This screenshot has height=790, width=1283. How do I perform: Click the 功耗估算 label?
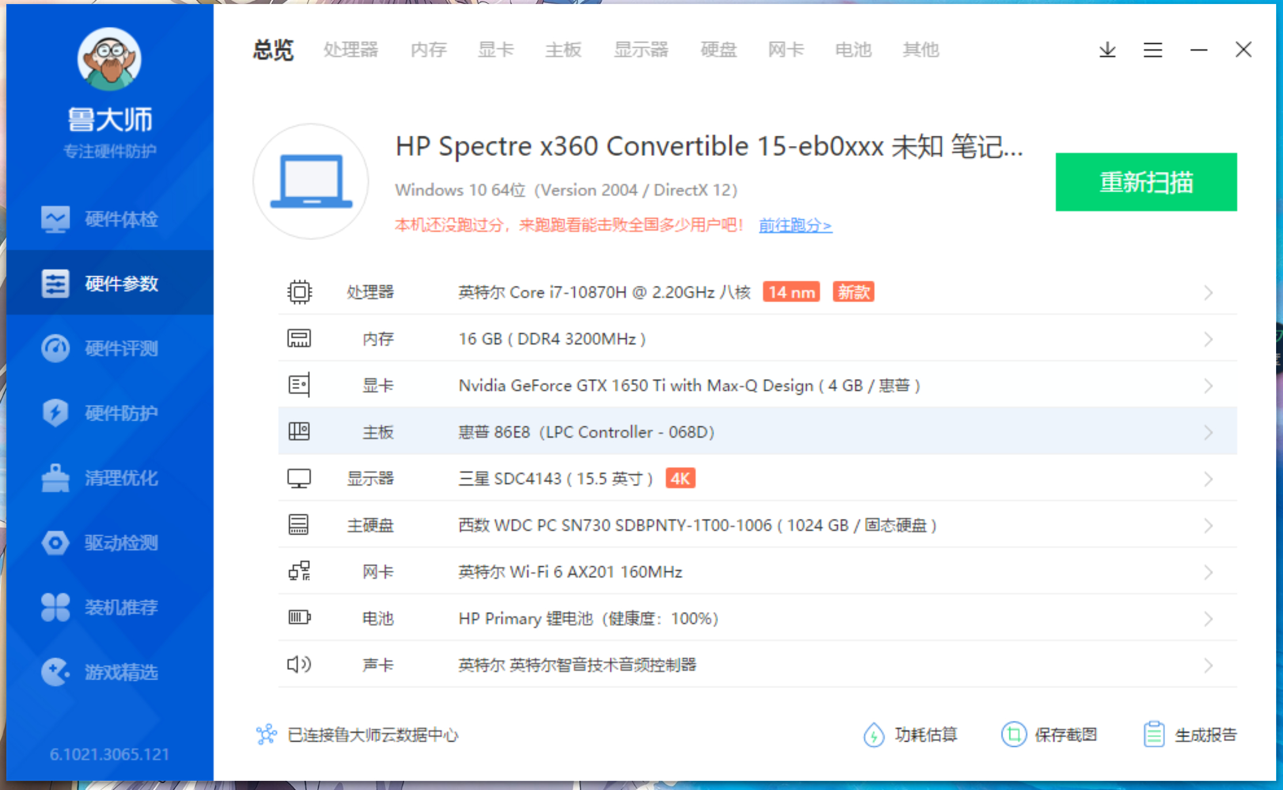click(926, 735)
